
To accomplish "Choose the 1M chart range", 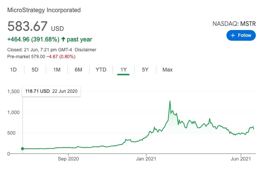I will point(57,70).
